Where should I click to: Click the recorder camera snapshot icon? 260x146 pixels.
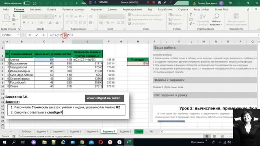point(159,2)
